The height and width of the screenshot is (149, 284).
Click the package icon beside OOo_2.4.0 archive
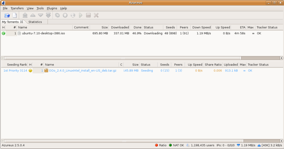tap(46, 71)
